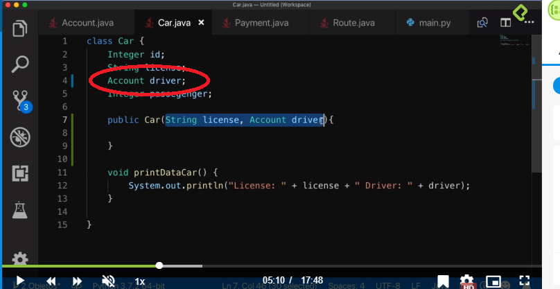Click the " Driver: " string literal on line 12
560x289 pixels.
384,186
